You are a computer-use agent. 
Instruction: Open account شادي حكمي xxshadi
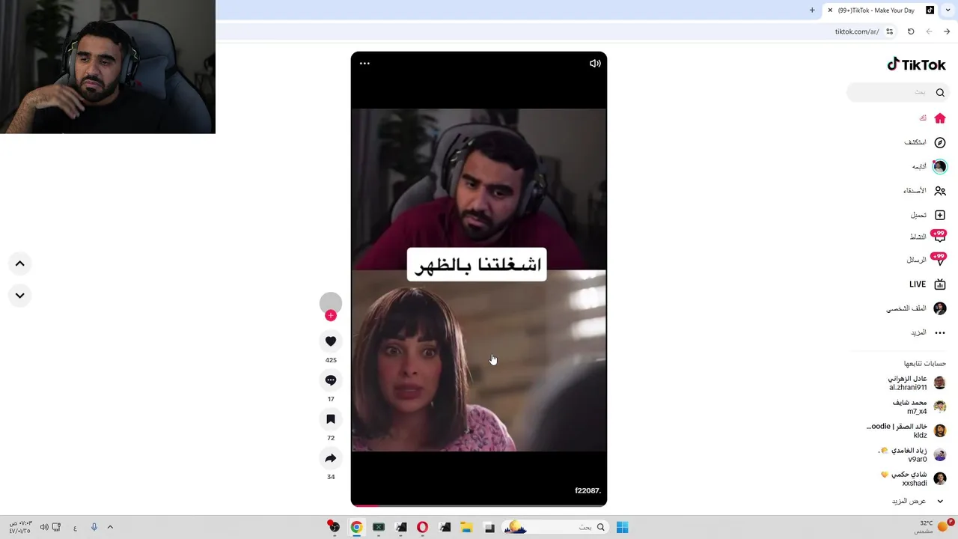(914, 478)
